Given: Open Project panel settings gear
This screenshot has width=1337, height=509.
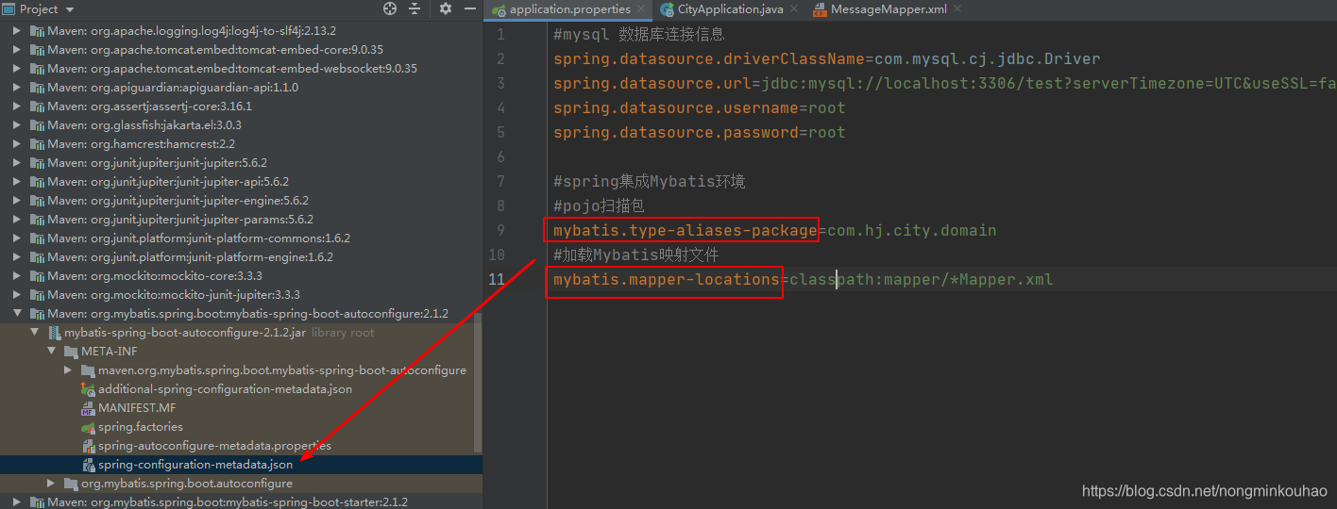Looking at the screenshot, I should 446,8.
